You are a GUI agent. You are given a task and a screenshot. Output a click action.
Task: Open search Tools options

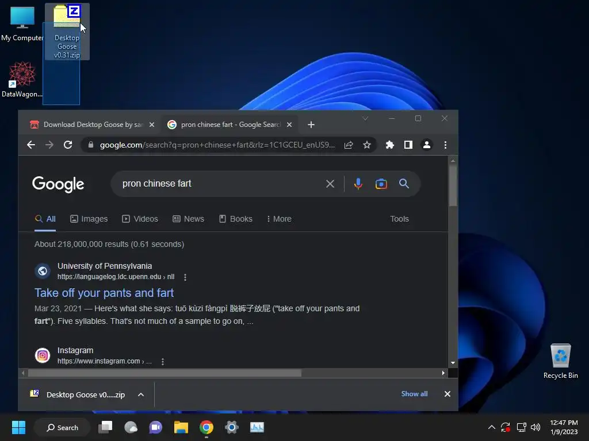(399, 219)
